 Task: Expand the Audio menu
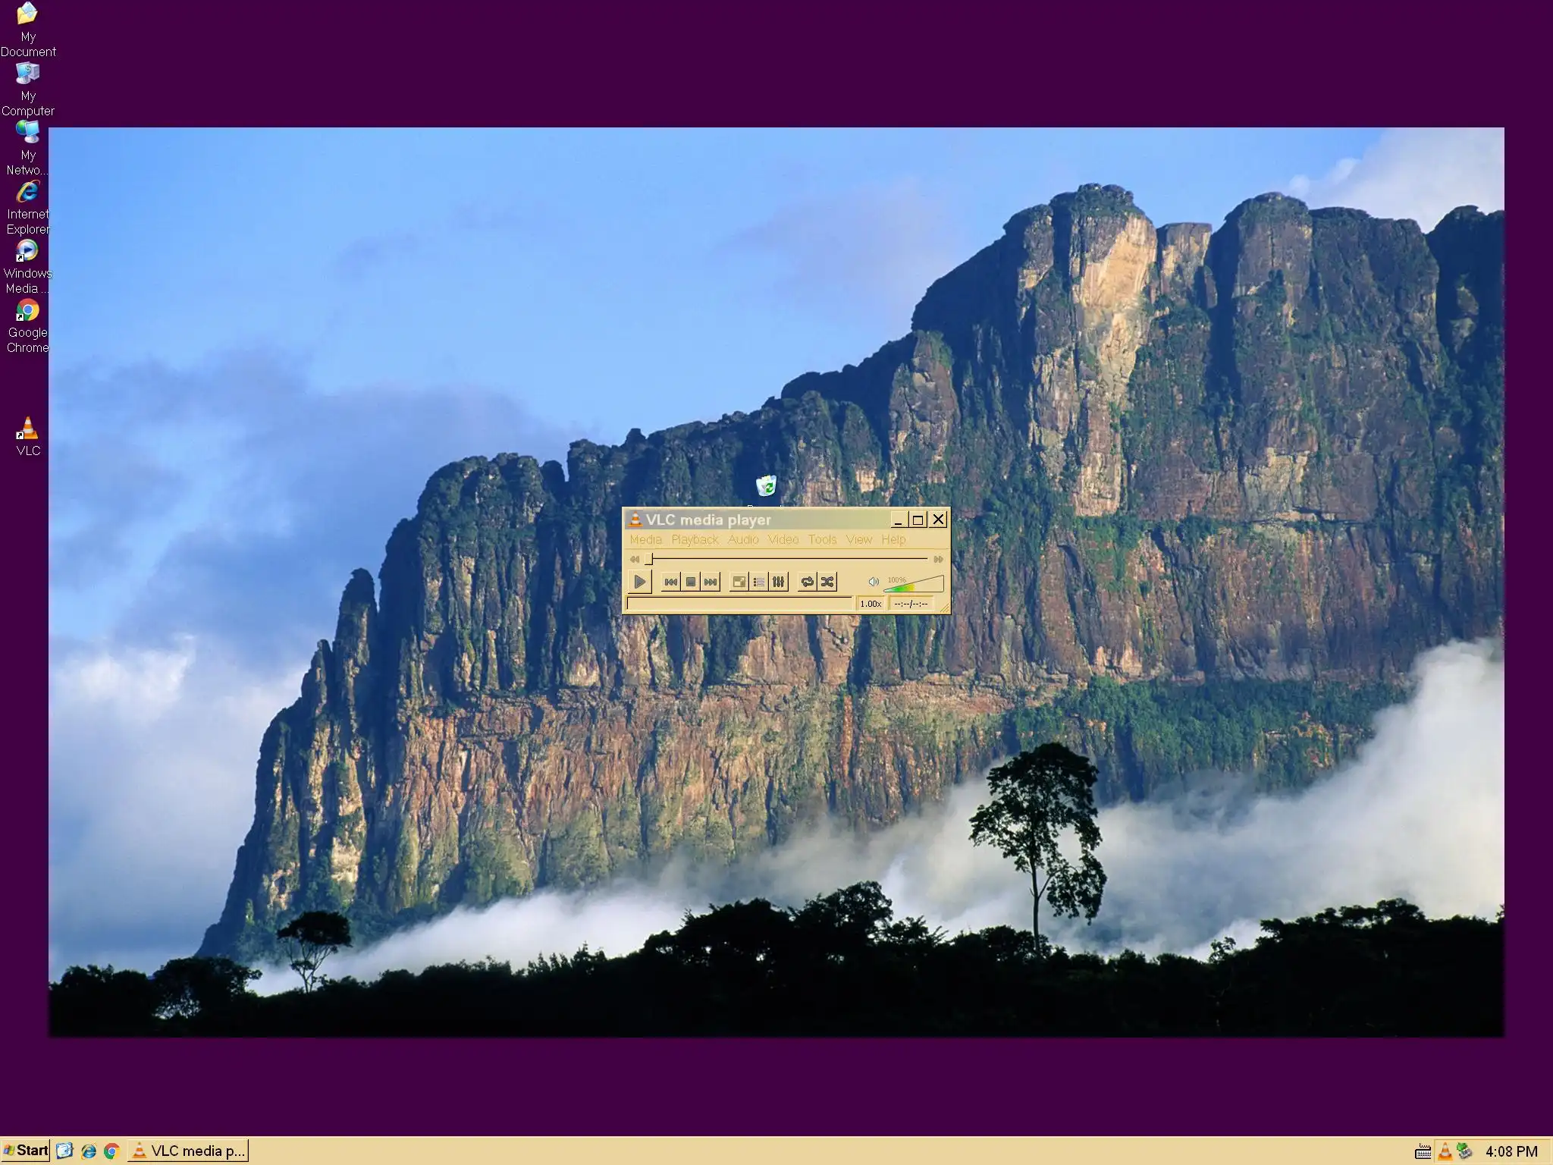coord(743,539)
